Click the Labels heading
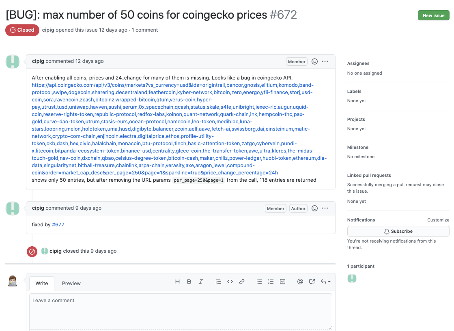The height and width of the screenshot is (331, 454). pos(354,91)
